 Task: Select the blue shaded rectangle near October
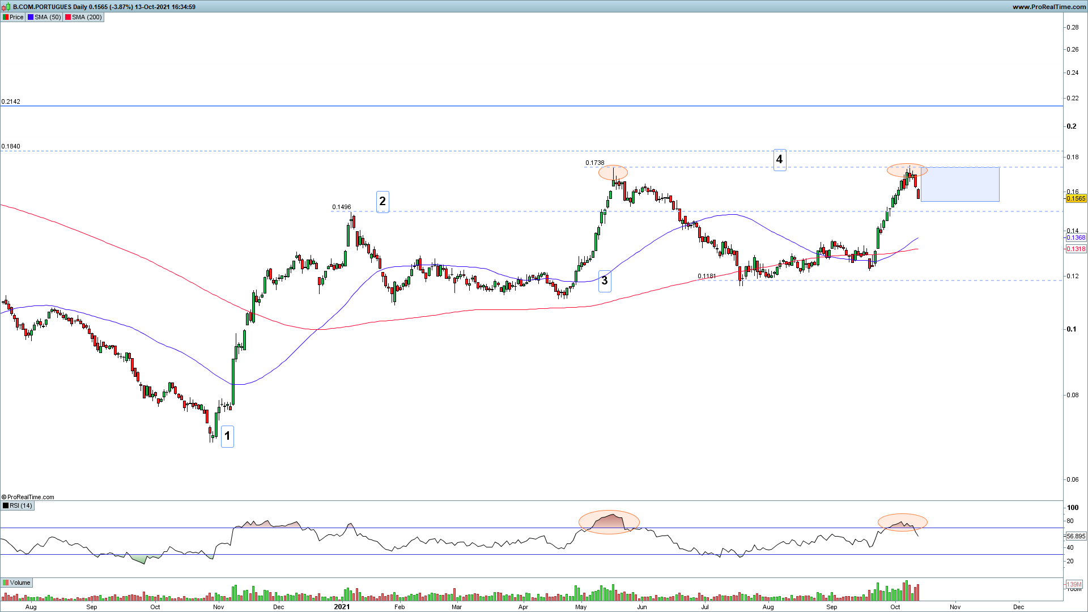960,184
